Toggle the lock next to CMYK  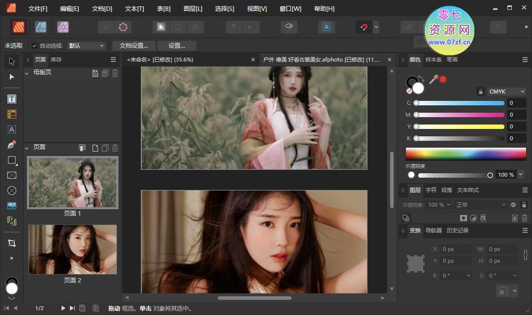[x=480, y=92]
